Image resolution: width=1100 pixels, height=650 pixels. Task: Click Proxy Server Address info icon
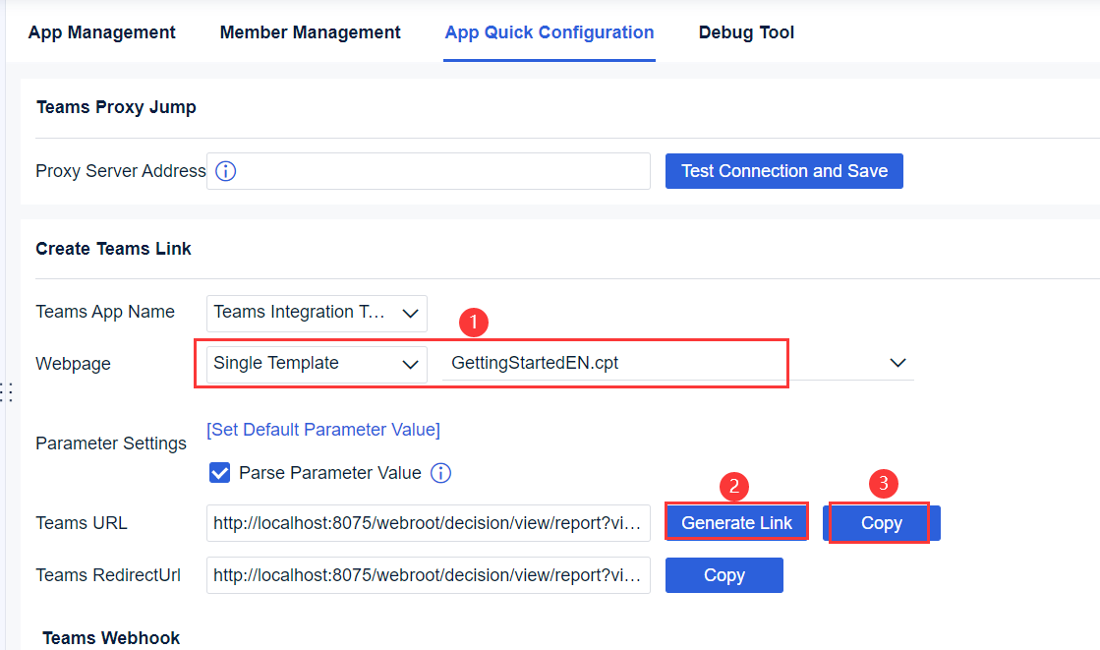point(225,171)
